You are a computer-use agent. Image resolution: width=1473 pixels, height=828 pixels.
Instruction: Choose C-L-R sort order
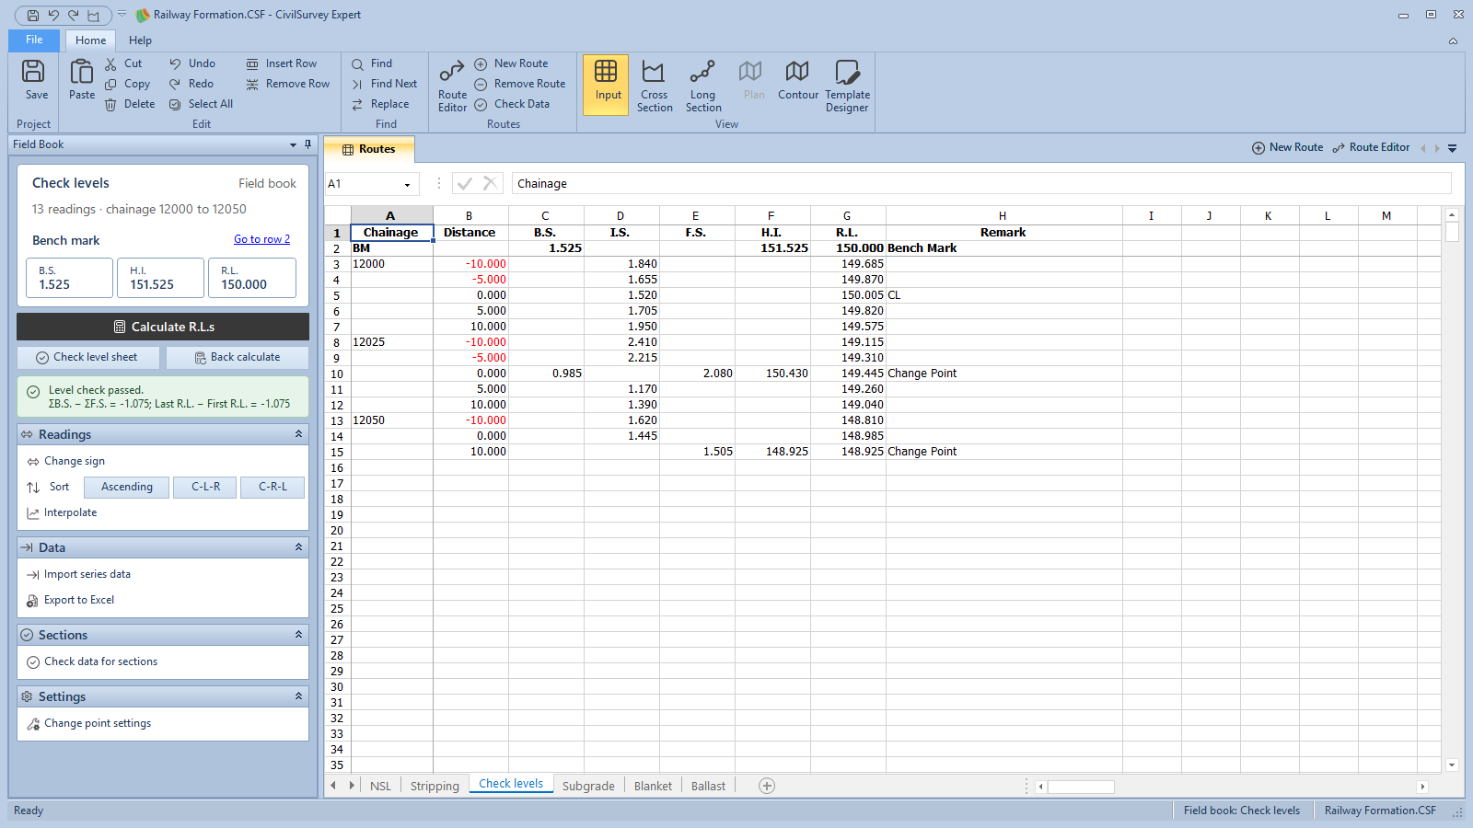click(205, 487)
